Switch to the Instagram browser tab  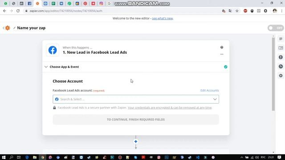click(x=101, y=4)
